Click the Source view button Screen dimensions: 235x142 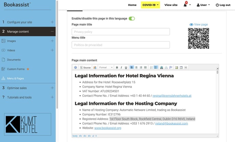[x=85, y=68]
